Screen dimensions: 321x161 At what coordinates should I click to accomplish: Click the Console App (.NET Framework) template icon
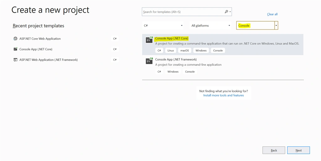coord(149,61)
